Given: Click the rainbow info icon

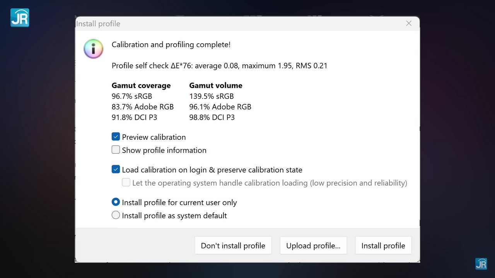Looking at the screenshot, I should [93, 49].
